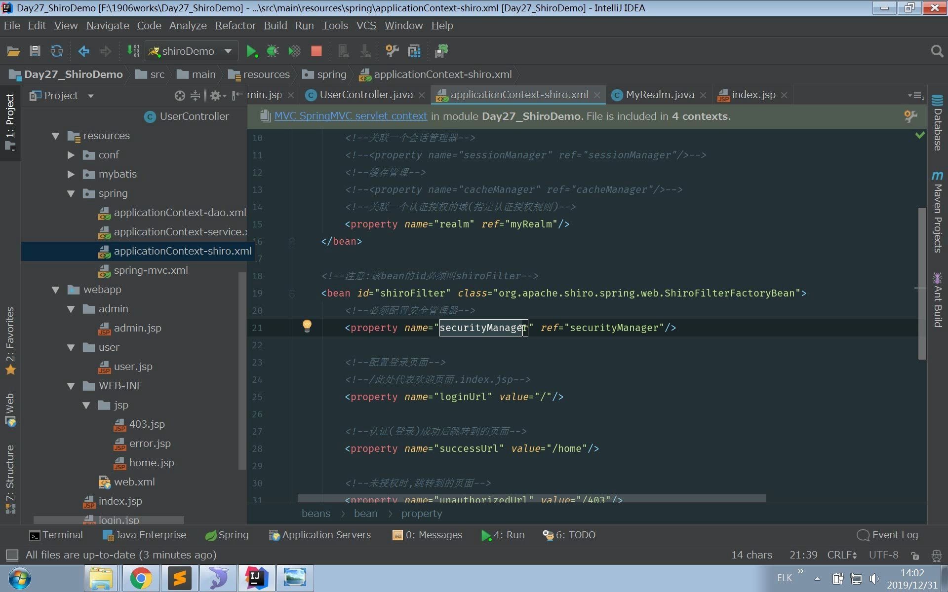The image size is (948, 592).
Task: Click the Build project icon
Action: (x=133, y=51)
